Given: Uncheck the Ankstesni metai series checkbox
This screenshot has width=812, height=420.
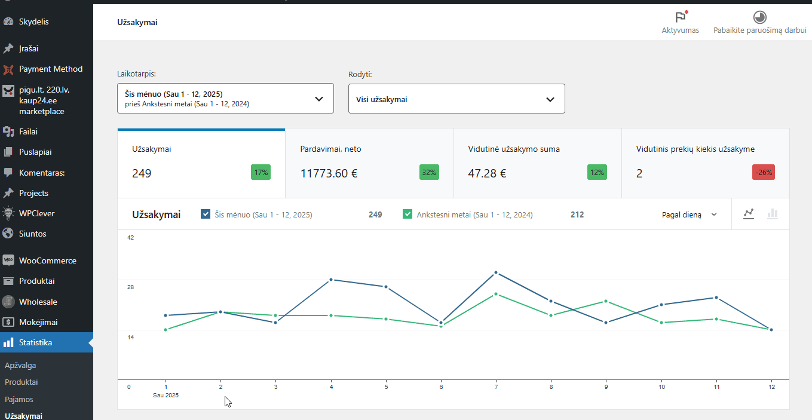Looking at the screenshot, I should 407,214.
